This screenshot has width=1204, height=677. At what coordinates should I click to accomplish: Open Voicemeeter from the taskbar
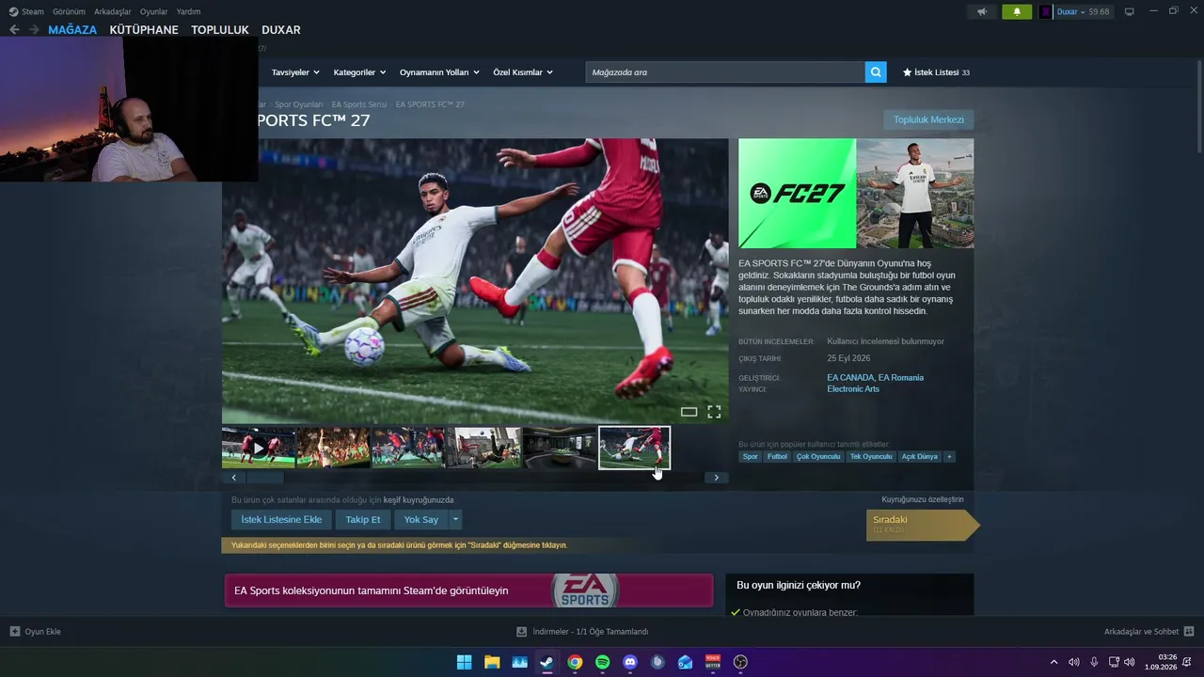[713, 662]
